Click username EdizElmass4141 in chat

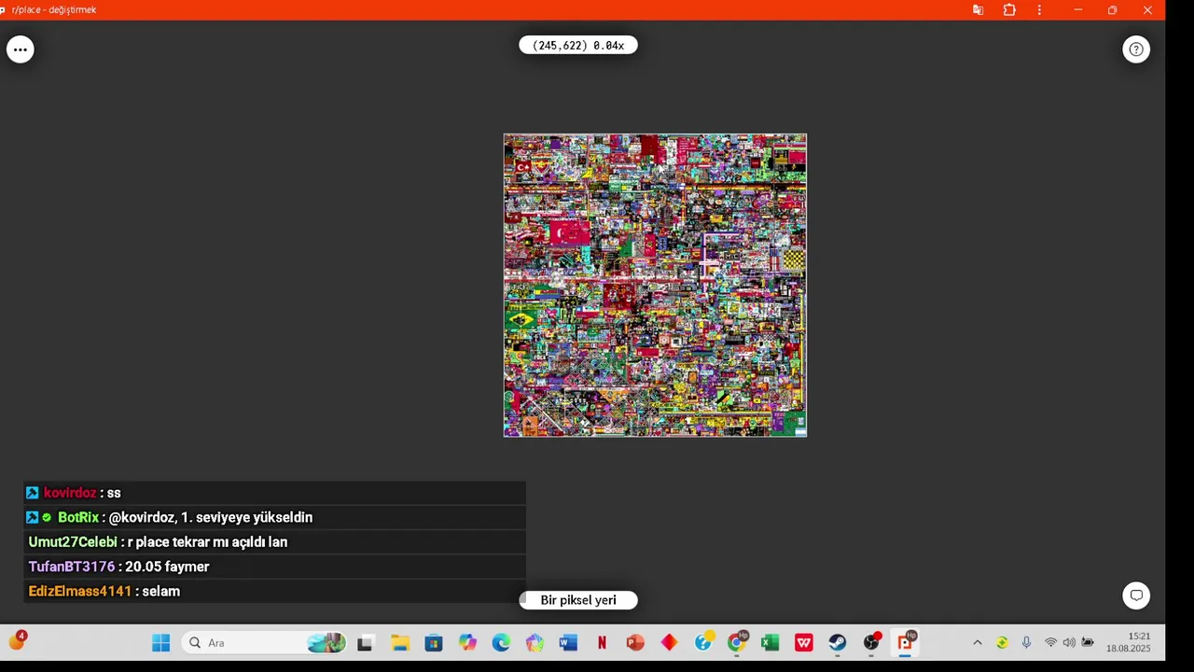[80, 591]
